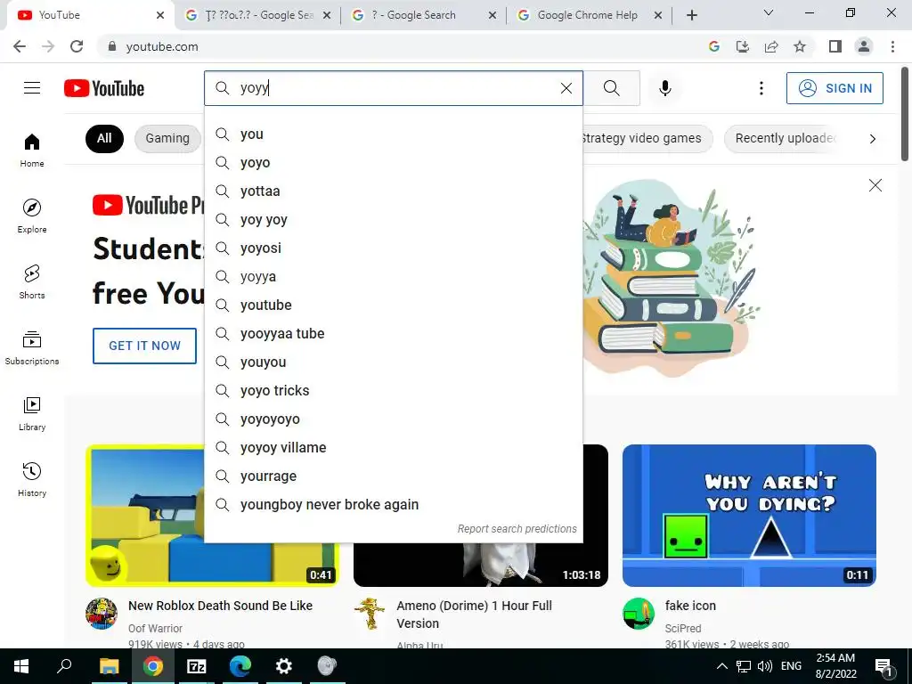
Task: Open 'New Roblox Death Sound Be Like' title
Action: [221, 606]
